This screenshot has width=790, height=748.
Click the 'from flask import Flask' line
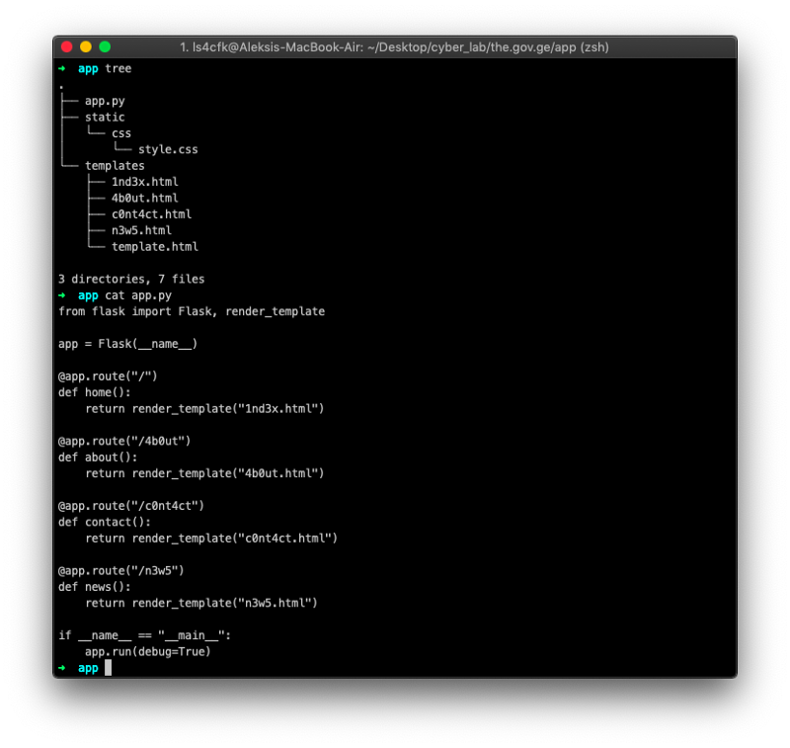(x=192, y=311)
